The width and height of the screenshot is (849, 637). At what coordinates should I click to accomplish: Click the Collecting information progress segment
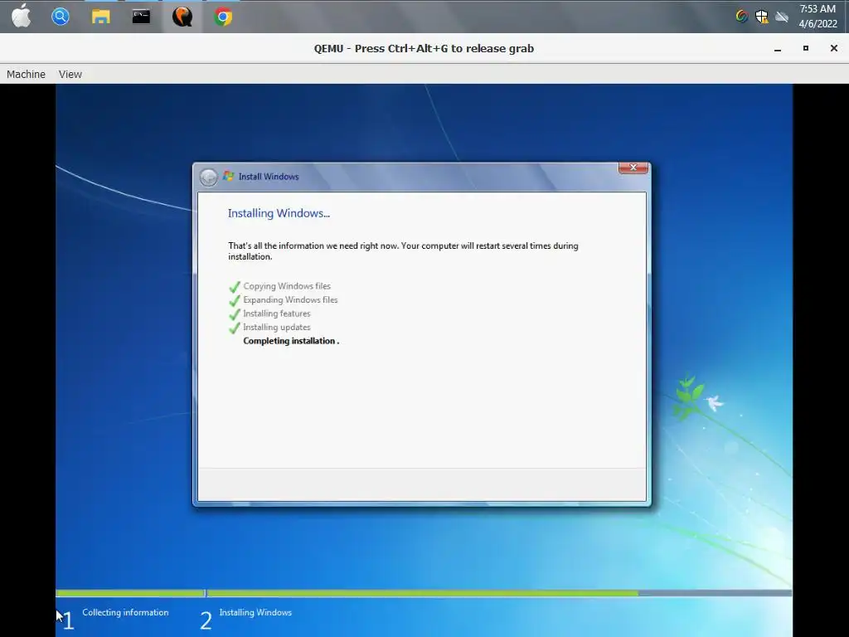130,594
